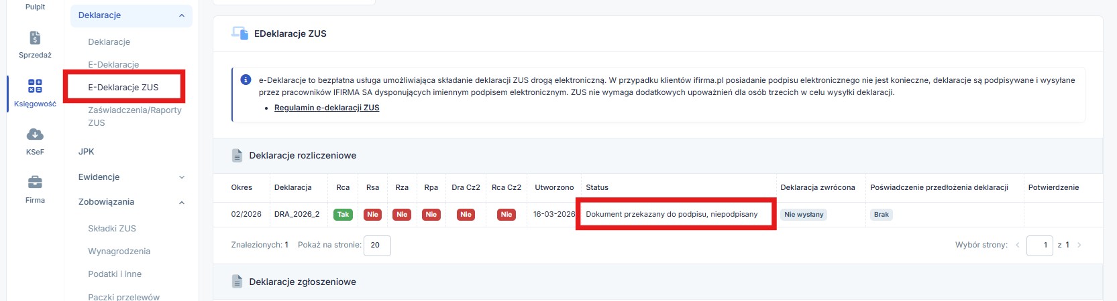
Task: Open the JPK menu item
Action: 87,152
